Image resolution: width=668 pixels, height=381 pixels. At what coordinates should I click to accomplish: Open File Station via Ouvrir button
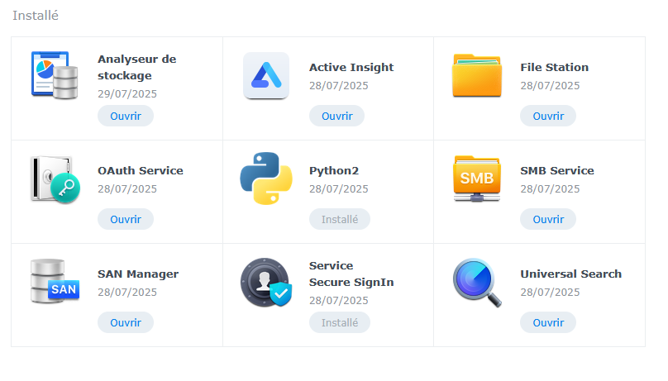pos(548,116)
